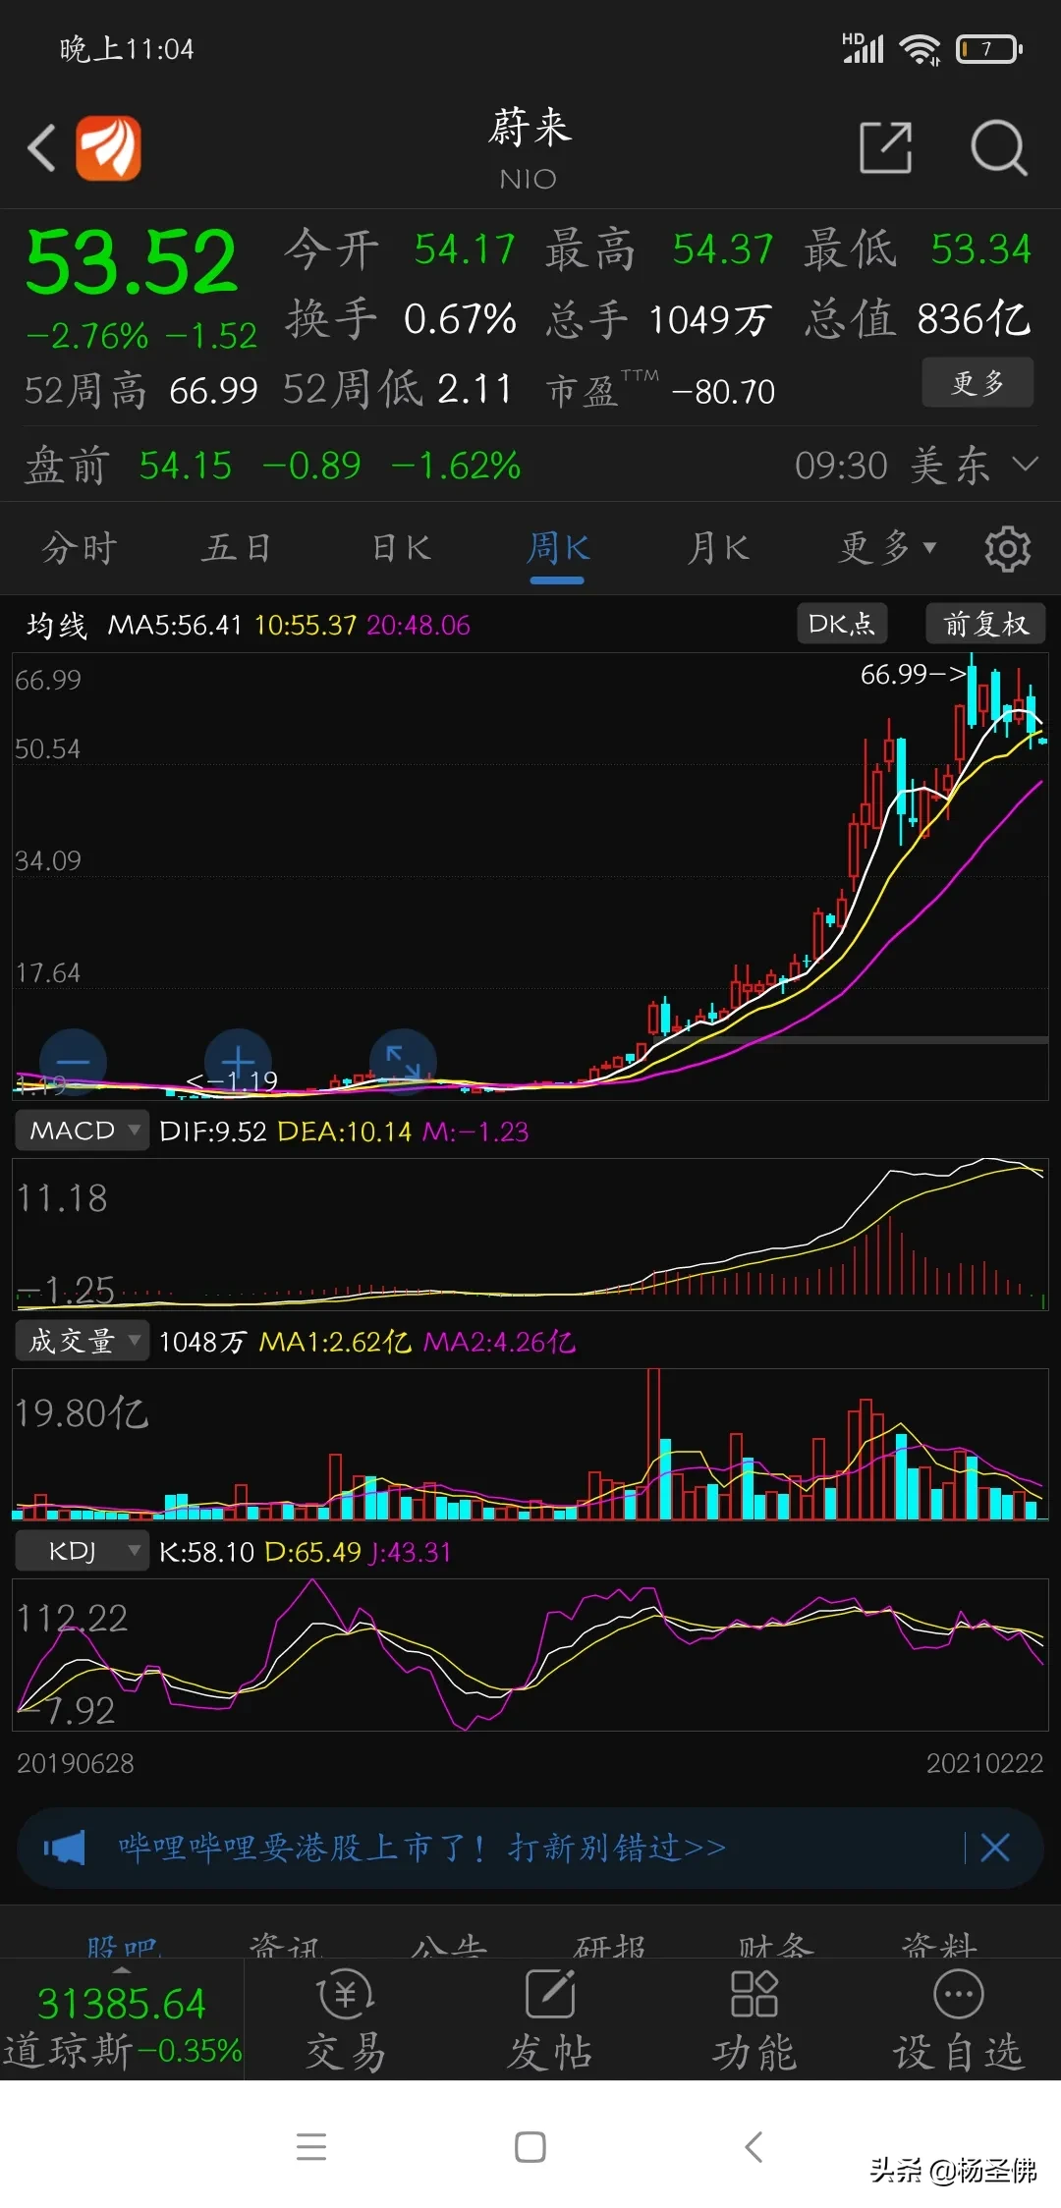Image resolution: width=1061 pixels, height=2208 pixels.
Task: Toggle 前复权 price adjustment
Action: pyautogui.click(x=985, y=624)
